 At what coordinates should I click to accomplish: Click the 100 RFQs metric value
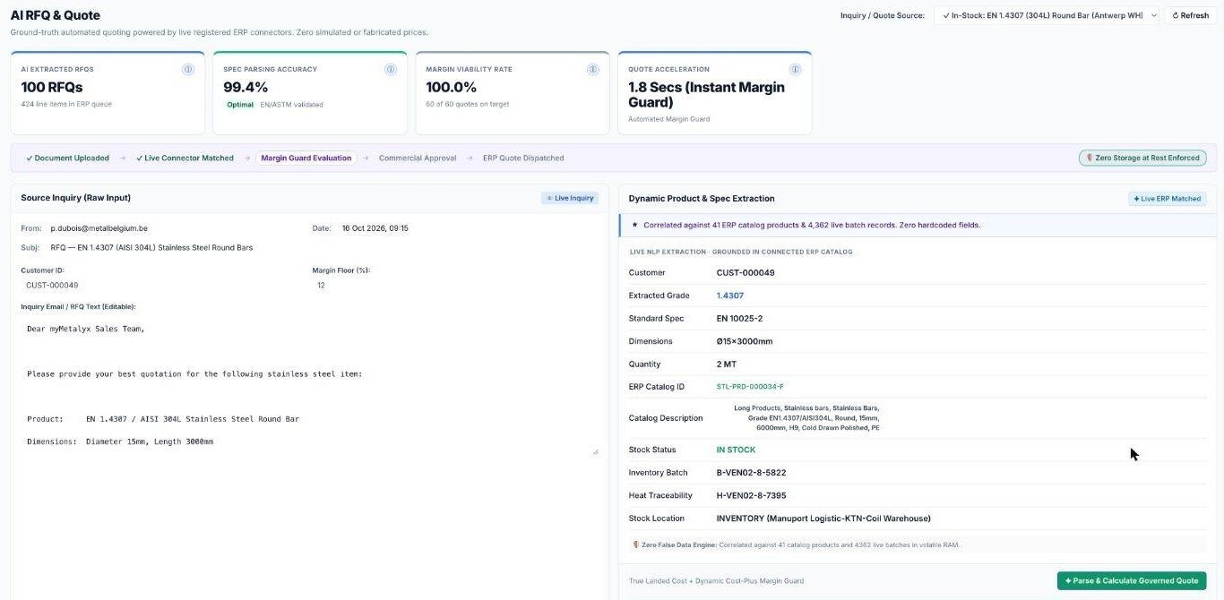point(52,87)
